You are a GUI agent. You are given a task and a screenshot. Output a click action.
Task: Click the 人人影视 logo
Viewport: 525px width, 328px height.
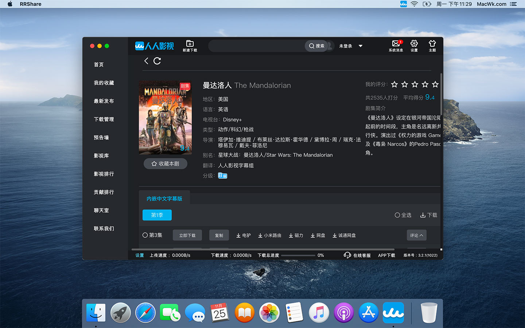point(155,46)
